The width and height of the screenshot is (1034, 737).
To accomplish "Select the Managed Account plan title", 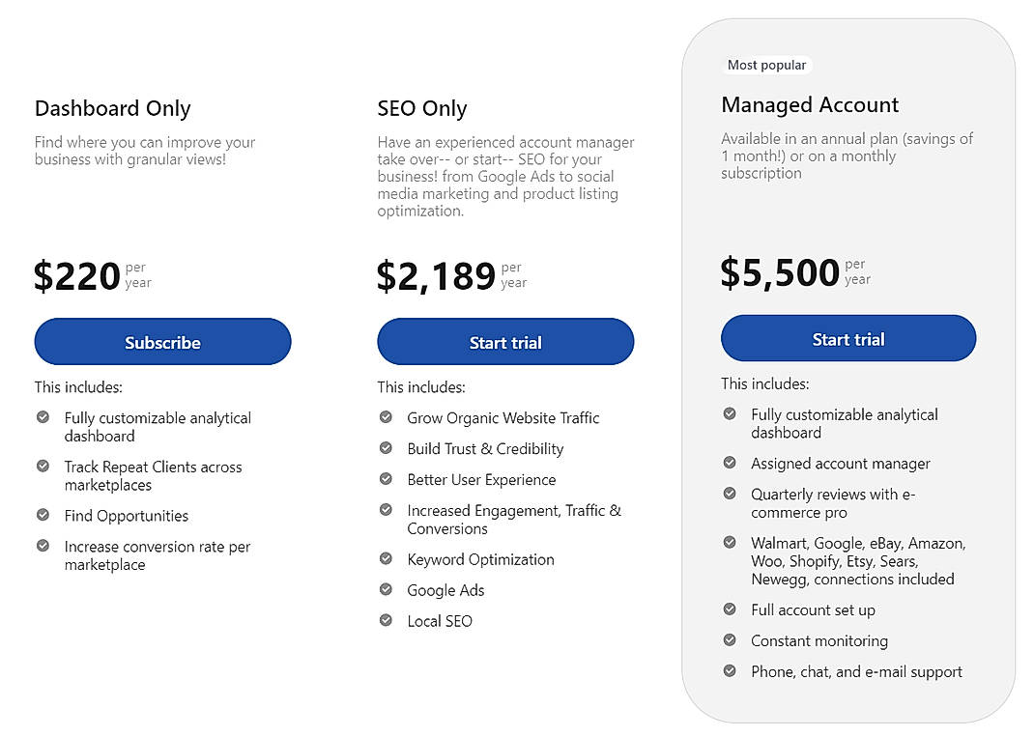I will (809, 104).
